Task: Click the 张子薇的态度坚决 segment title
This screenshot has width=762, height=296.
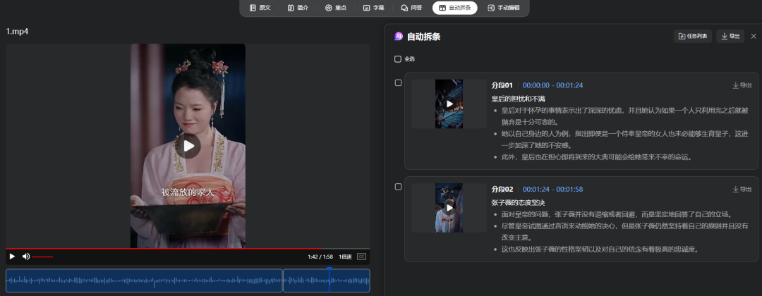Action: coord(518,203)
